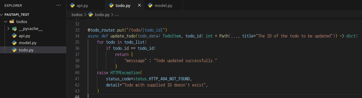Click the 'Path' call on line 34

(224, 36)
